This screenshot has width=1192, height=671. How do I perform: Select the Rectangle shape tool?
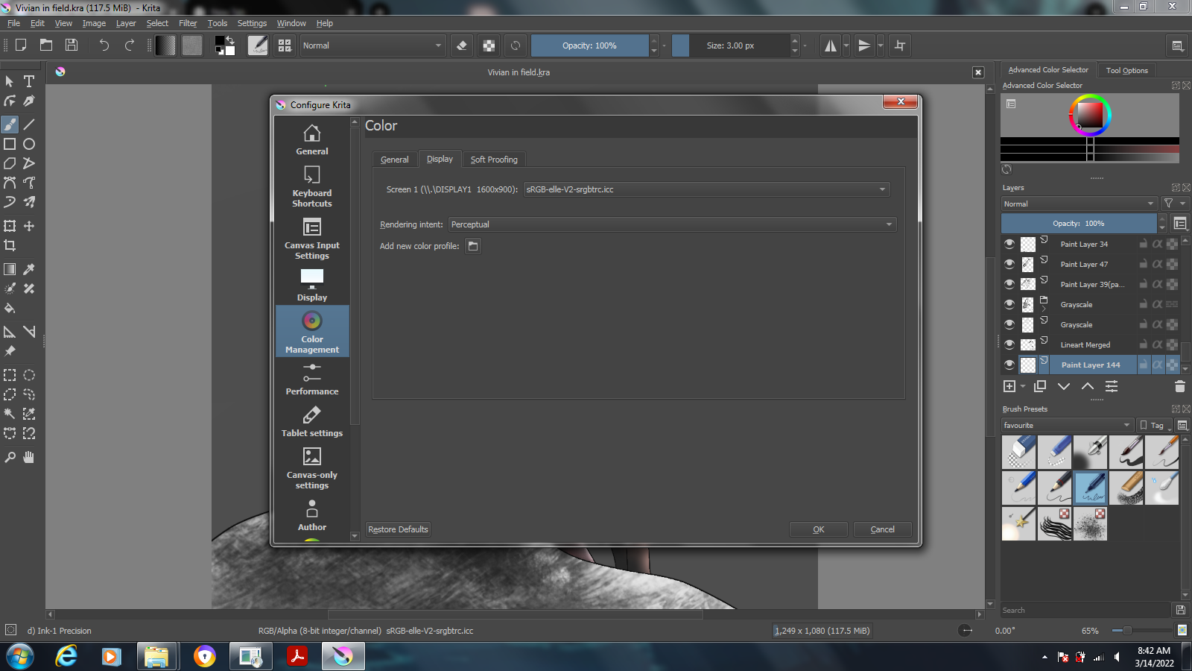point(10,144)
